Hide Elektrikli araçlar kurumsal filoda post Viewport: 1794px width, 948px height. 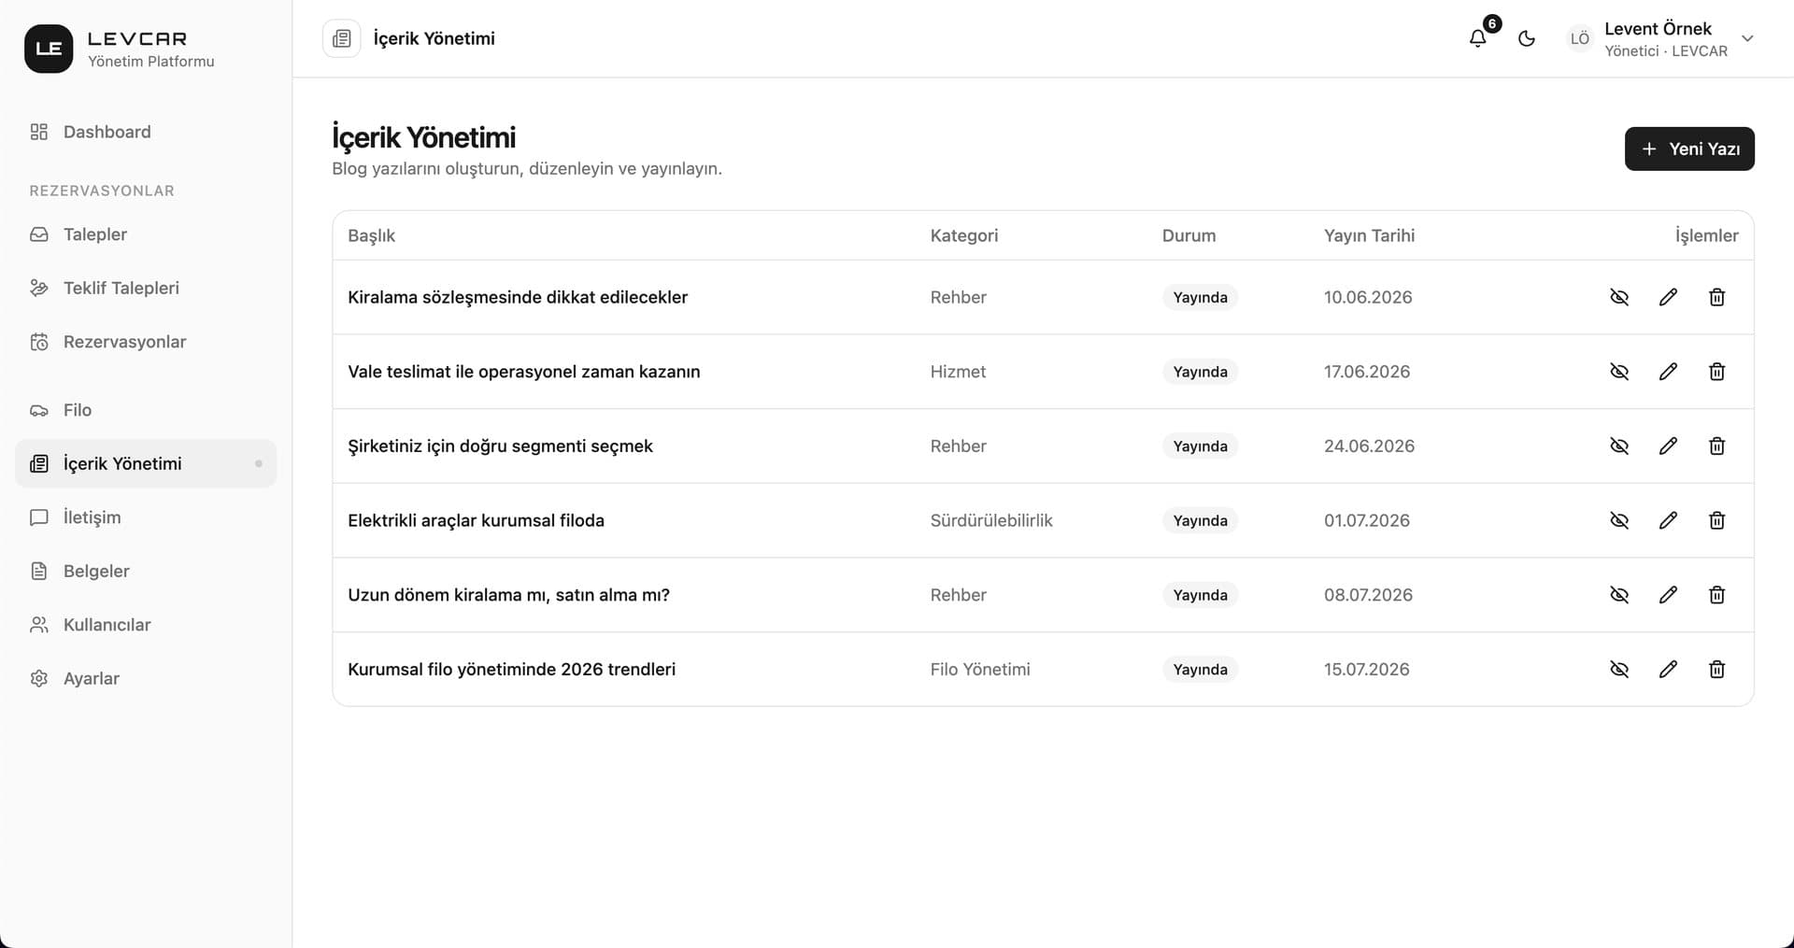click(x=1619, y=520)
